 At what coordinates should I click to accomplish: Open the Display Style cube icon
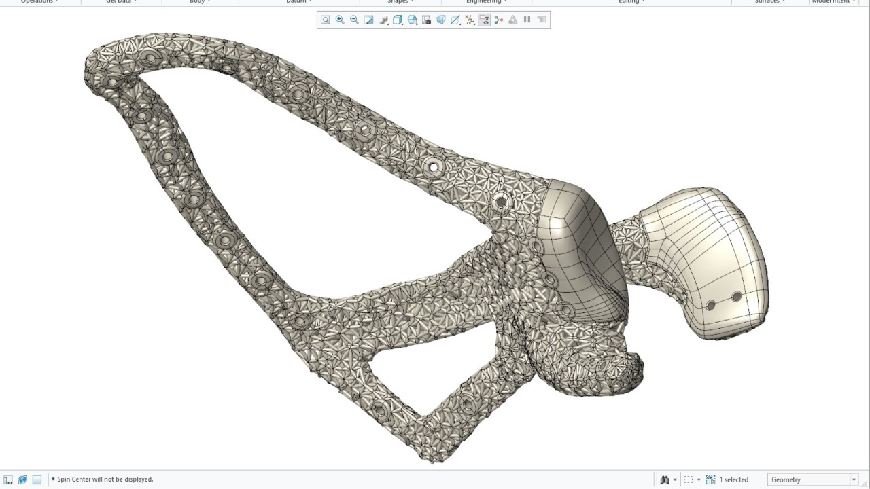point(398,20)
